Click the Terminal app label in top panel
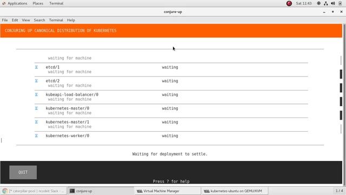This screenshot has width=346, height=195. click(56, 3)
